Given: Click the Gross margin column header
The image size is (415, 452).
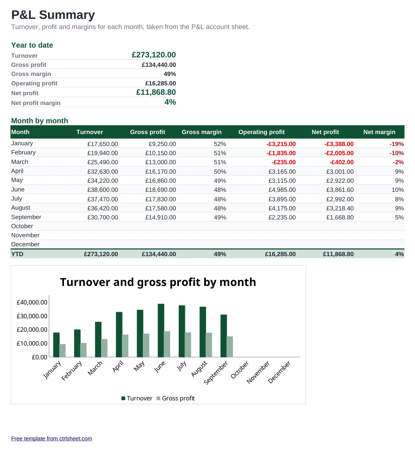Looking at the screenshot, I should 202,132.
